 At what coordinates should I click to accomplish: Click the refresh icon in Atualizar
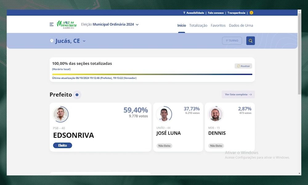pos(238,66)
